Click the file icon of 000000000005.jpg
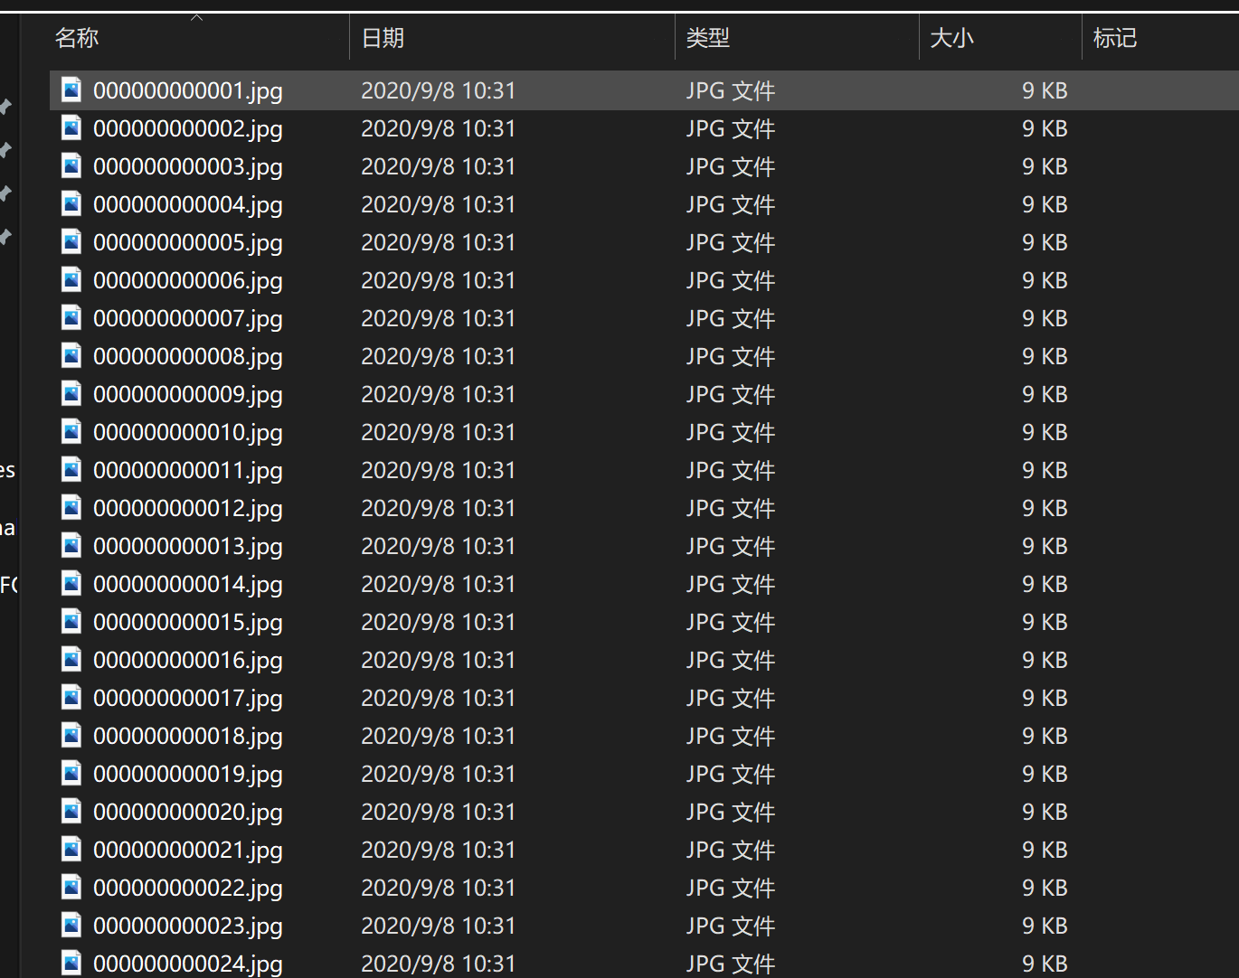 (x=71, y=241)
